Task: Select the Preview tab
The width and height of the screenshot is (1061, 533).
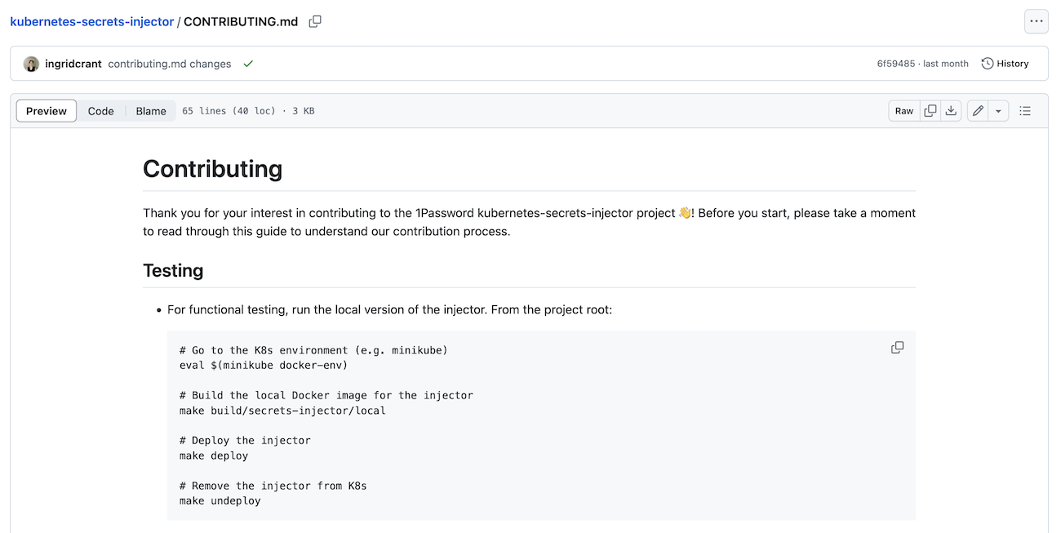Action: tap(46, 110)
